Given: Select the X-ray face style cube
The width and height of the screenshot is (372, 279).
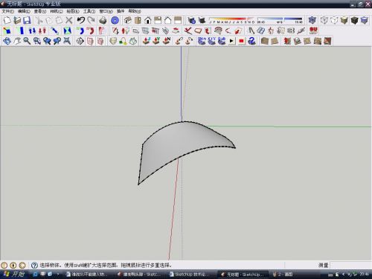Looking at the screenshot, I should coord(312,20).
